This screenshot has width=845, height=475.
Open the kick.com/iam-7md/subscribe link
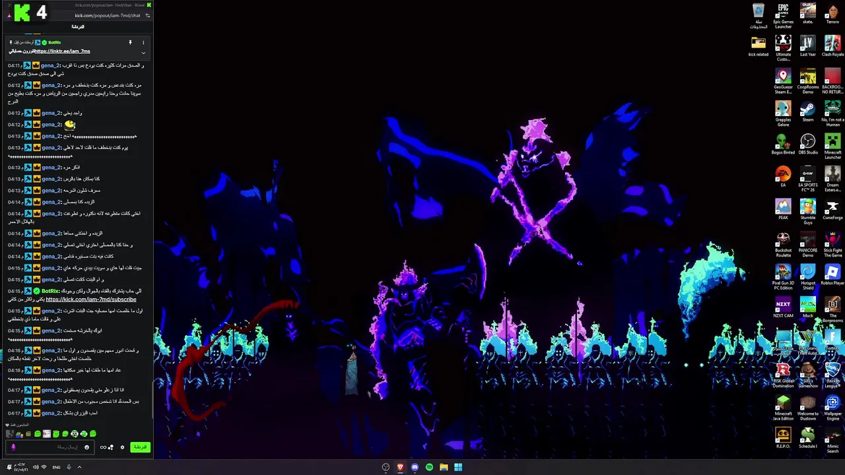(x=91, y=300)
